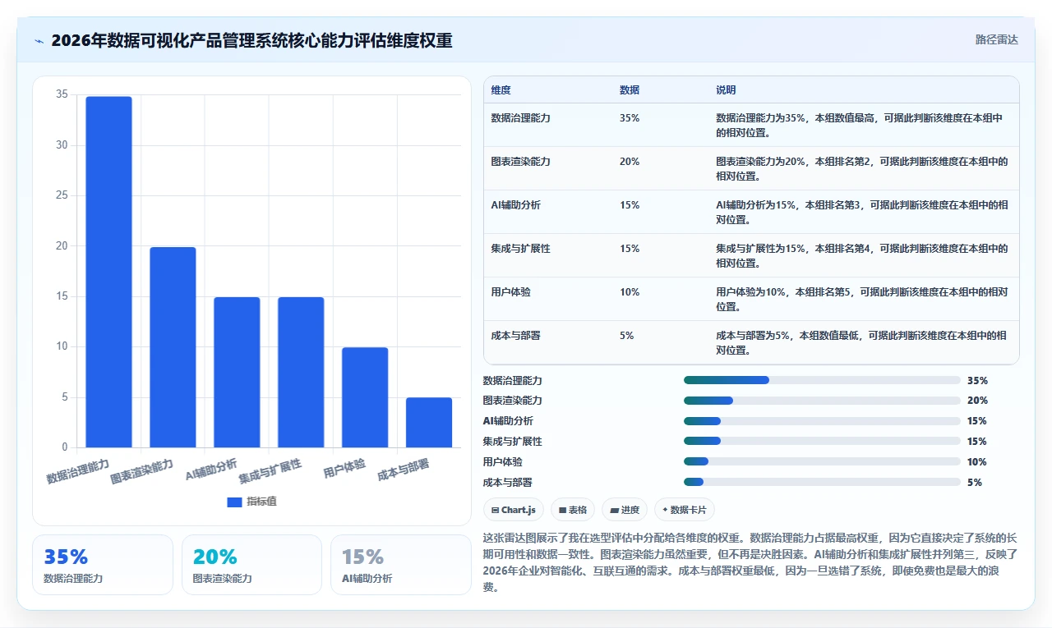Click the 用户体验 progress bar at 10%
This screenshot has height=628, width=1052.
[x=822, y=462]
